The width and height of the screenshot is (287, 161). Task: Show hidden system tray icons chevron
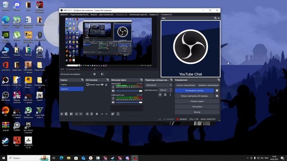tap(248, 158)
